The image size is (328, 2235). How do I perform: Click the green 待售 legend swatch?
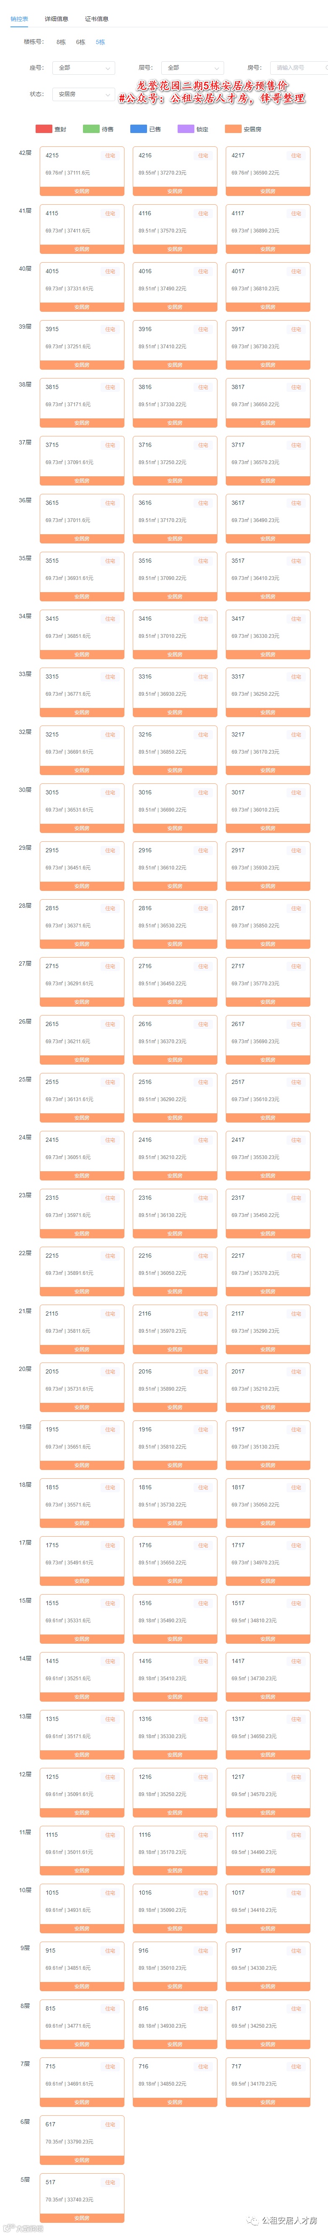click(90, 128)
